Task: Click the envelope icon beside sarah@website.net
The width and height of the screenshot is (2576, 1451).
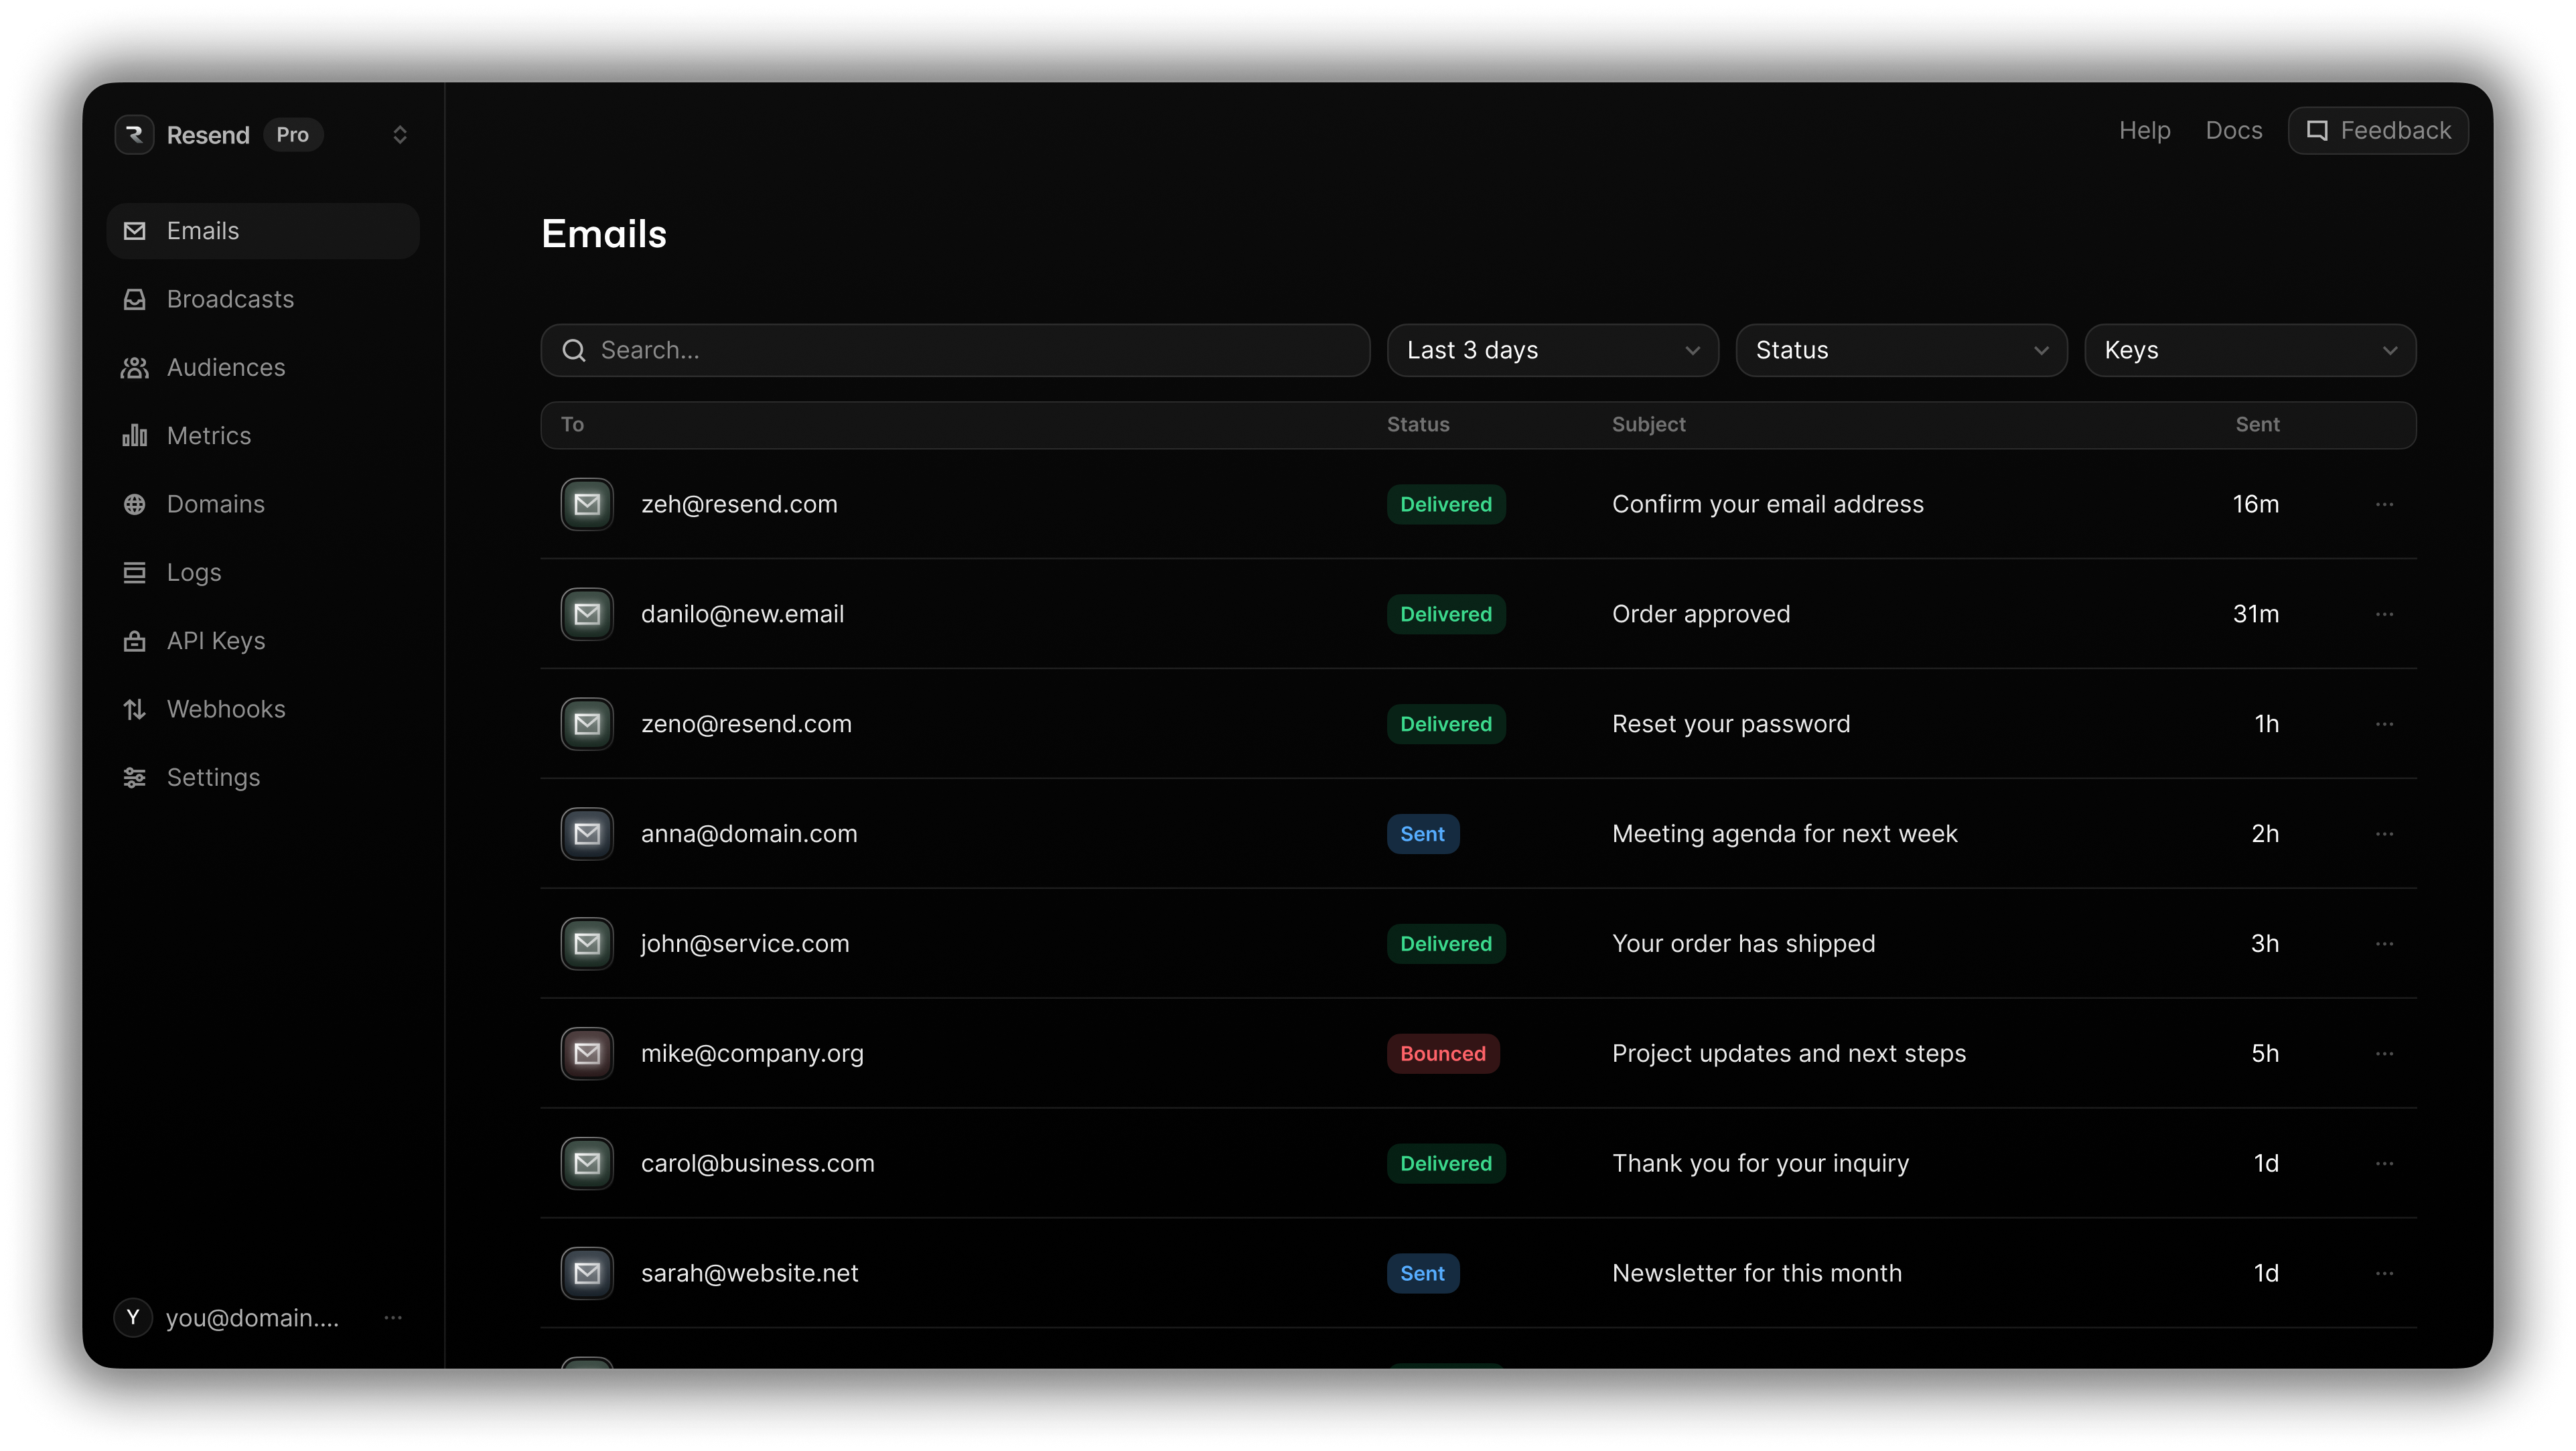Action: (x=587, y=1273)
